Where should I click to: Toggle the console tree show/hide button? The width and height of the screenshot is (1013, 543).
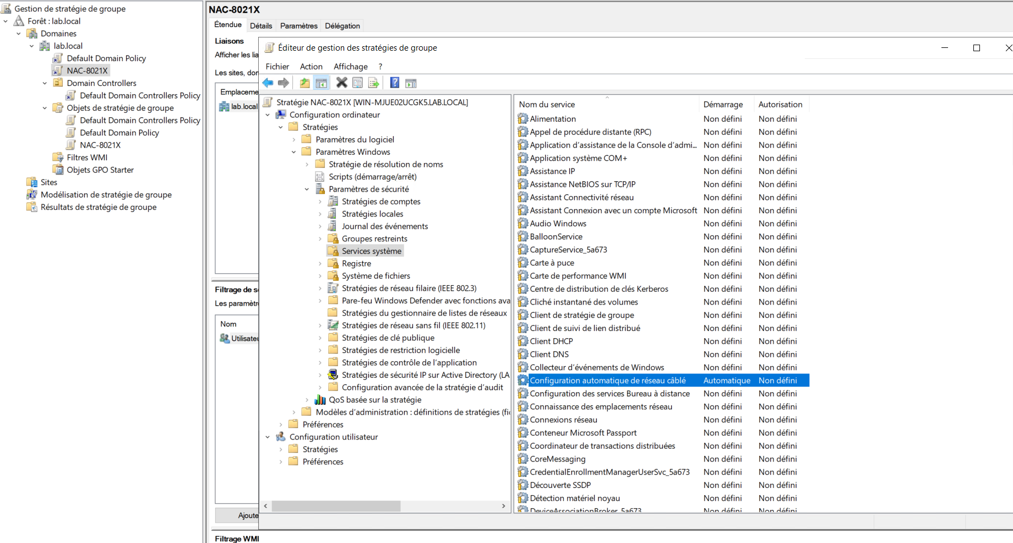point(322,83)
